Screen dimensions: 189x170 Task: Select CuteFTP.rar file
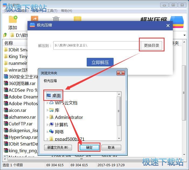(18, 124)
